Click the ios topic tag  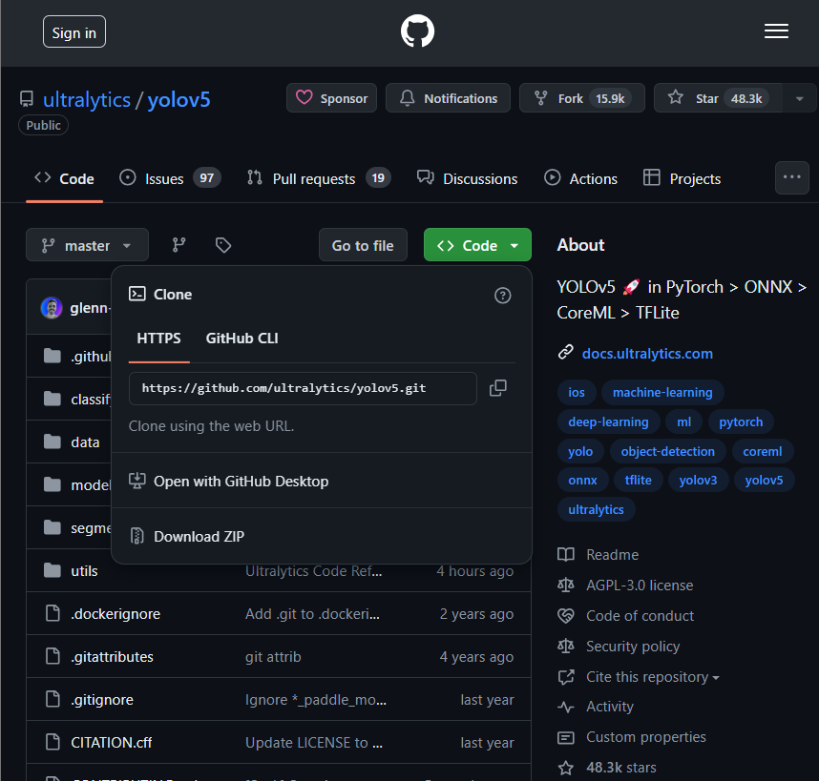point(577,392)
